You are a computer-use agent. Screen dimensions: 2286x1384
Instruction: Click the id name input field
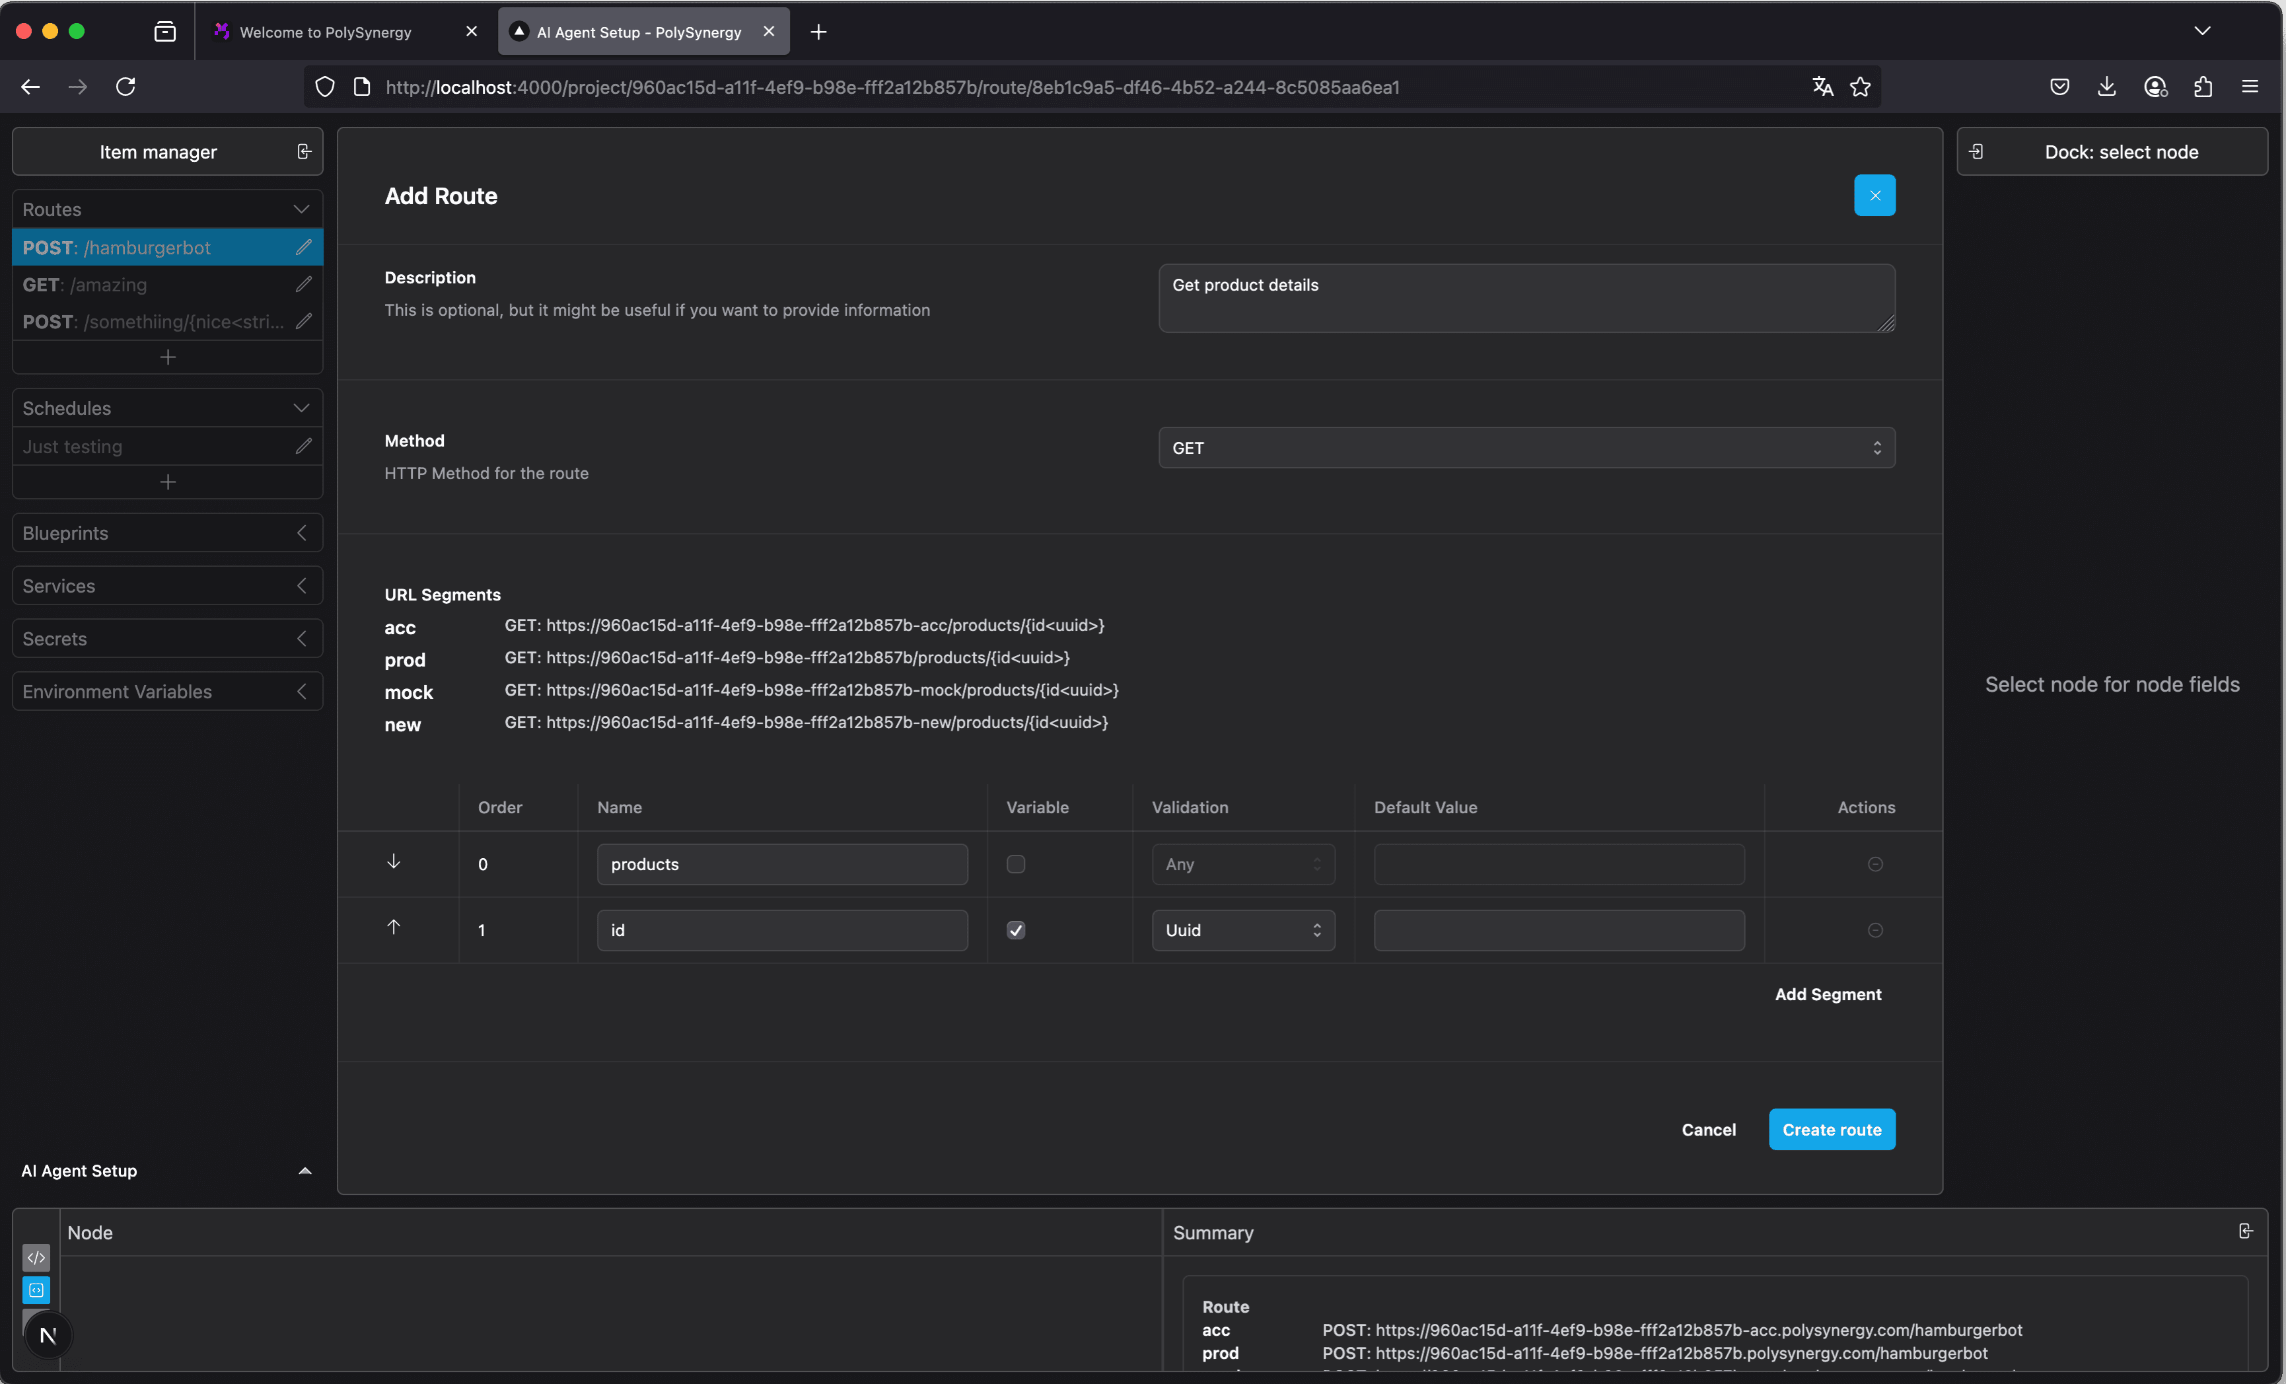(x=782, y=930)
